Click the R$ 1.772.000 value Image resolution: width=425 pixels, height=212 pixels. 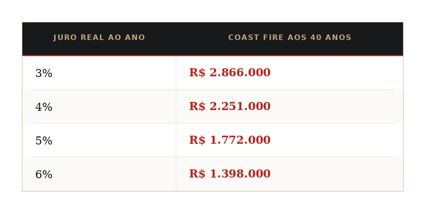pos(230,140)
